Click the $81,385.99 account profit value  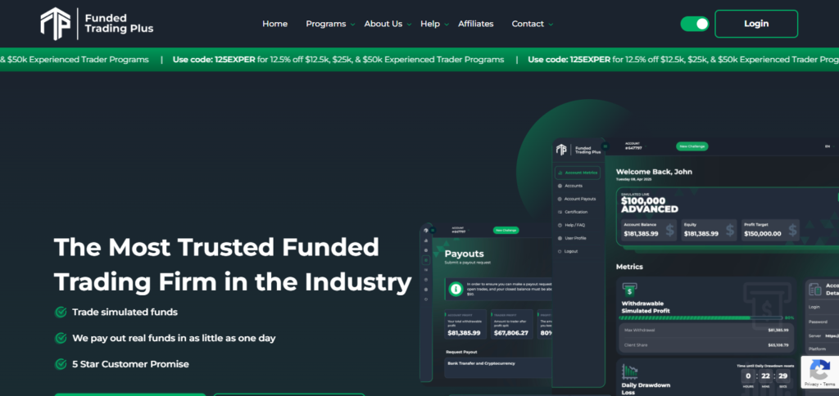click(464, 333)
